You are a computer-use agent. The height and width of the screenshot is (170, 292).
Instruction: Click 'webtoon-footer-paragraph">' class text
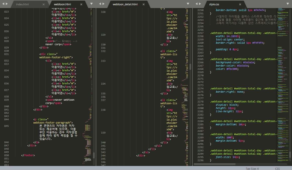(53, 123)
